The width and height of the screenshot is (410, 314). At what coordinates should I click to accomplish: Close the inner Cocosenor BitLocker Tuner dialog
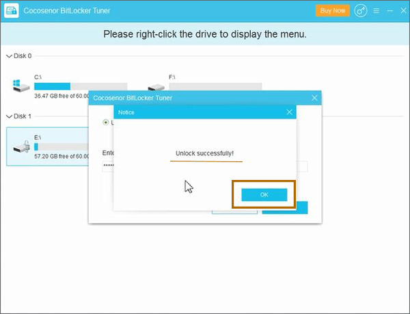click(314, 98)
